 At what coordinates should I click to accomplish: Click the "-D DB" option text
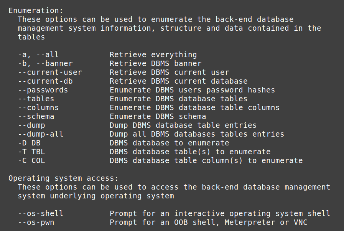[x=29, y=143]
